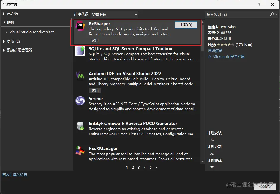Image resolution: width=280 pixels, height=194 pixels.
Task: Select the 已安装 category
Action: pos(12,14)
